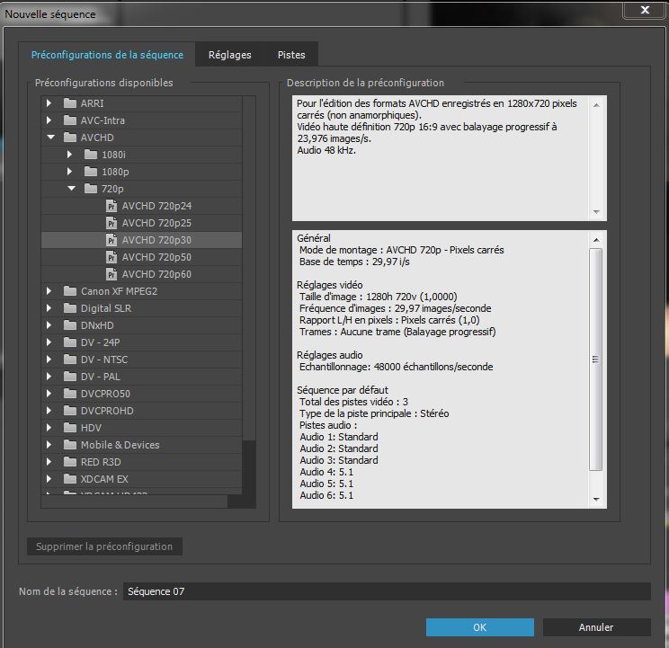Click the AVCHD 720p30 preset file icon
The width and height of the screenshot is (669, 648).
pyautogui.click(x=111, y=240)
